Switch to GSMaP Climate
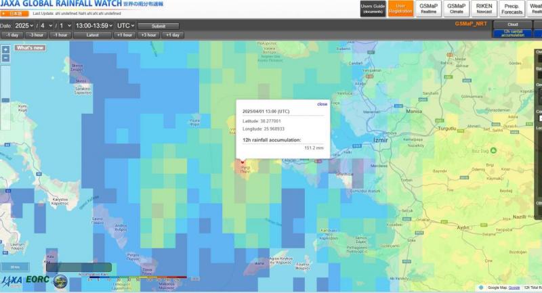This screenshot has width=542, height=293. pyautogui.click(x=456, y=9)
